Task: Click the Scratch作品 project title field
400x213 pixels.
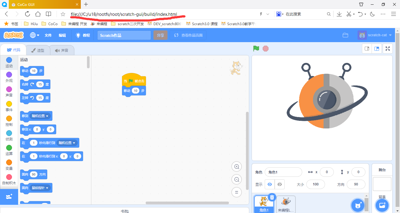Action: coord(124,35)
